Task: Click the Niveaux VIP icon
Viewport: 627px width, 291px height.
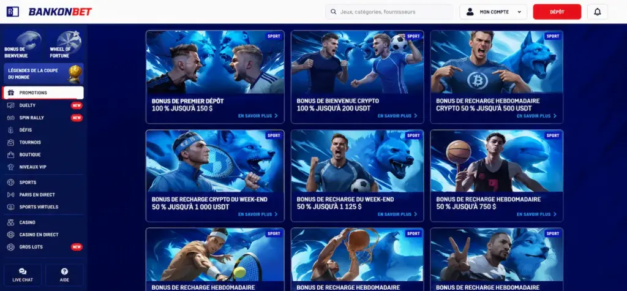Action: [x=11, y=167]
